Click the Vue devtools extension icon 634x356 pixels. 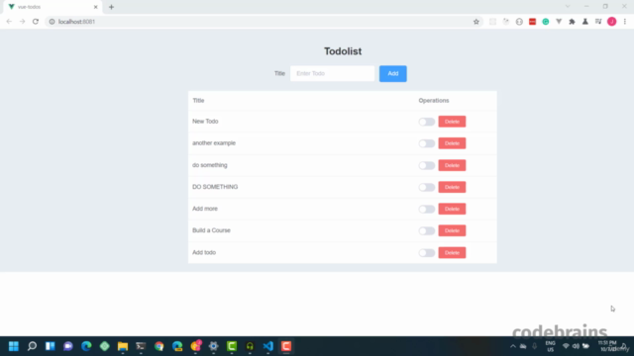pos(559,22)
